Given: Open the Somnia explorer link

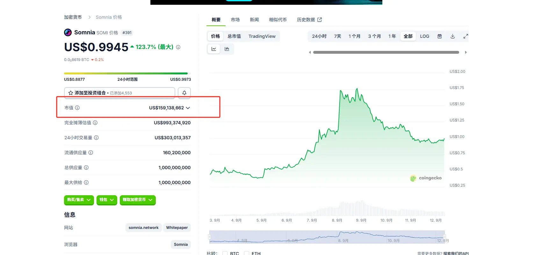Looking at the screenshot, I should pos(181,245).
